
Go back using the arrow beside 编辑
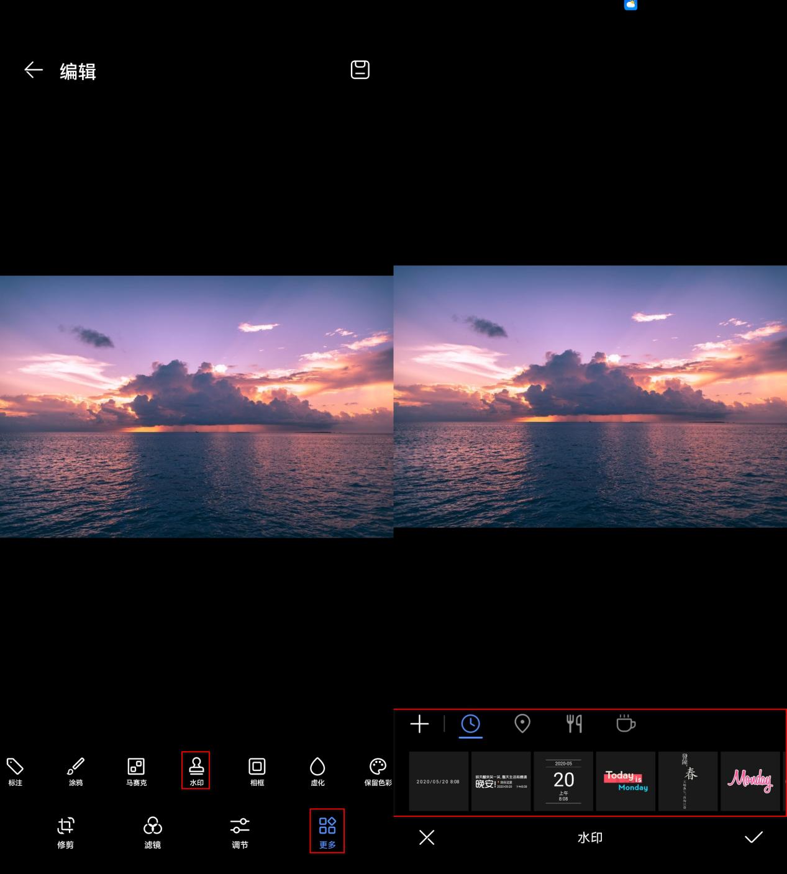coord(34,70)
